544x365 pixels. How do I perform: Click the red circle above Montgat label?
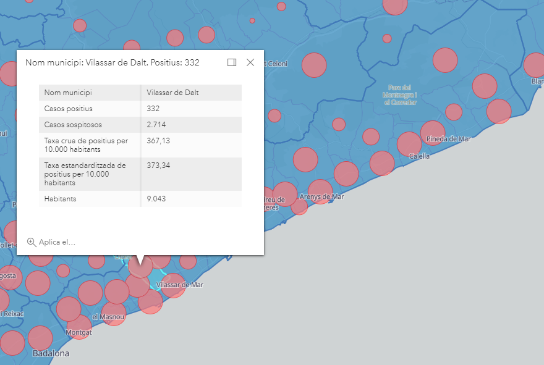point(79,326)
